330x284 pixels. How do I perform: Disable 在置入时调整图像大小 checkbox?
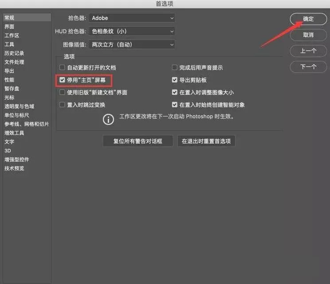click(x=174, y=92)
